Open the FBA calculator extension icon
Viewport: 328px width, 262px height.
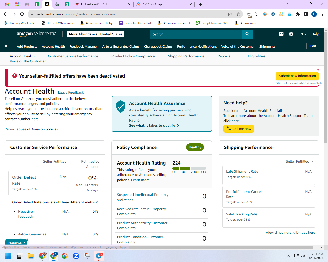click(x=290, y=14)
